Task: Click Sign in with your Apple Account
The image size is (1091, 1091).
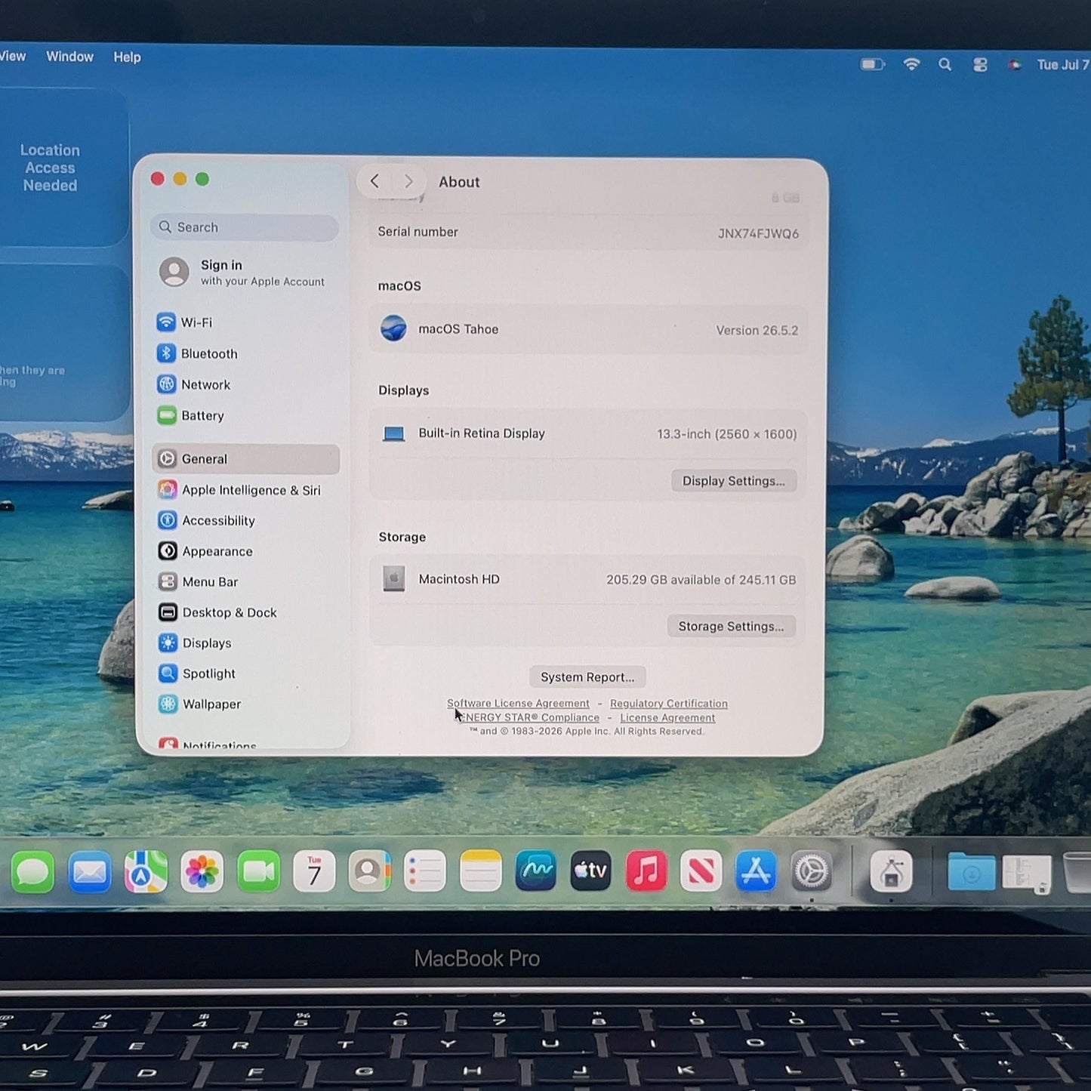Action: pyautogui.click(x=243, y=273)
